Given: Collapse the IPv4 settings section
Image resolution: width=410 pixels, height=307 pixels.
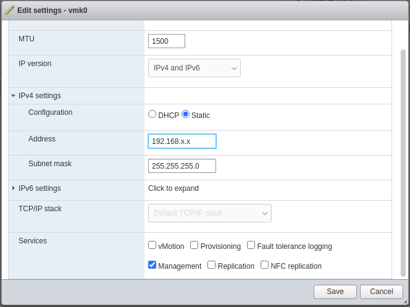Looking at the screenshot, I should point(13,96).
